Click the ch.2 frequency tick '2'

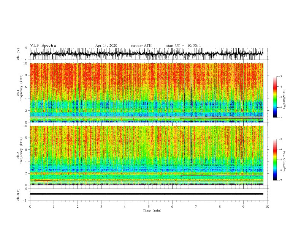(x=26, y=173)
